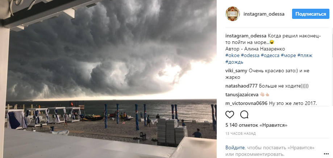Open the #odessa hashtag

pos(250,55)
